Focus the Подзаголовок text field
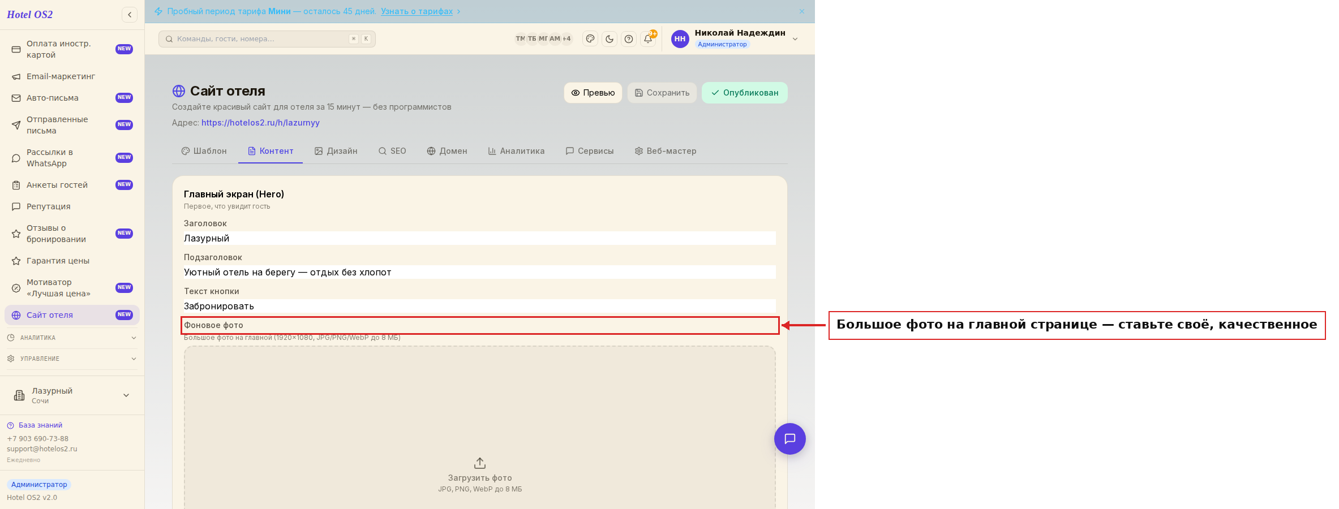 (479, 272)
